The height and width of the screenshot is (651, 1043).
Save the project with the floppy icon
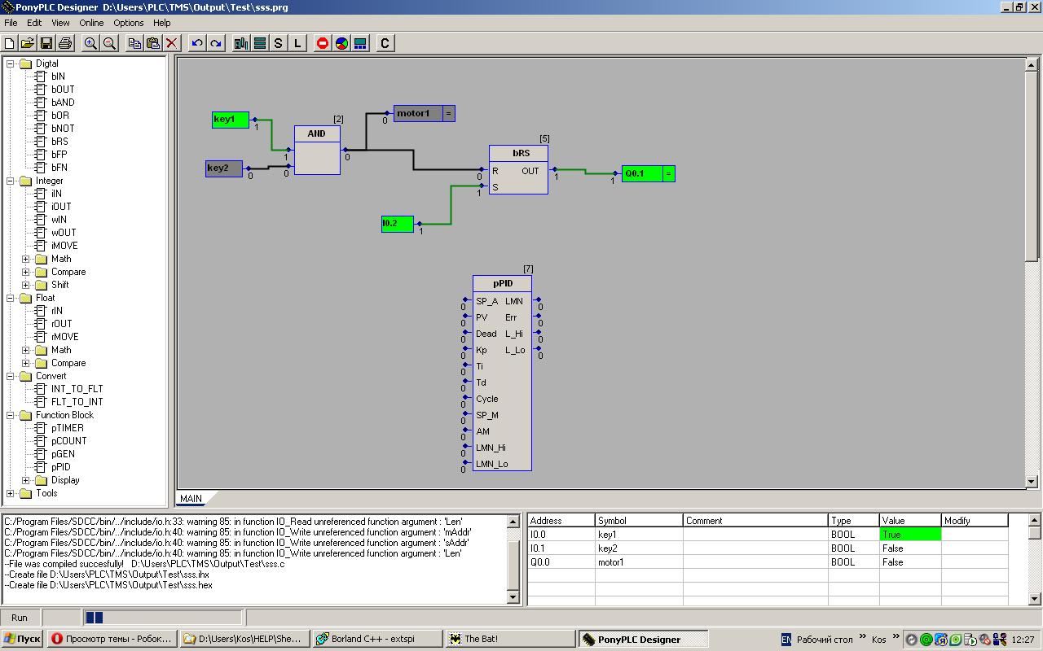point(46,43)
